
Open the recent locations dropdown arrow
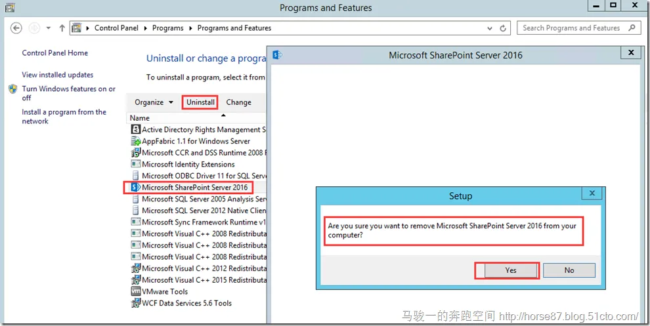coord(49,28)
